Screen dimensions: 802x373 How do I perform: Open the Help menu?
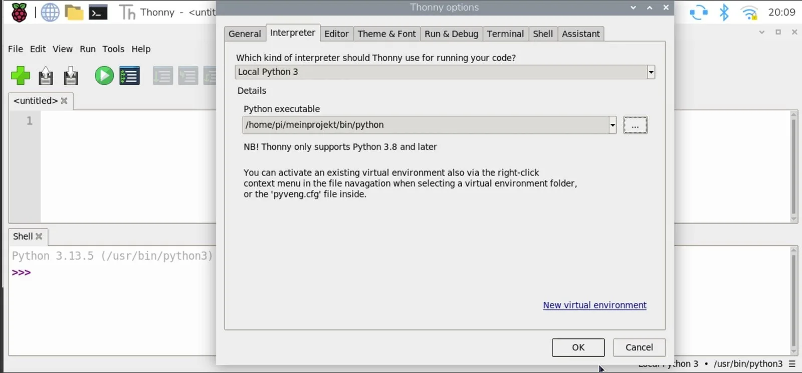(x=141, y=49)
